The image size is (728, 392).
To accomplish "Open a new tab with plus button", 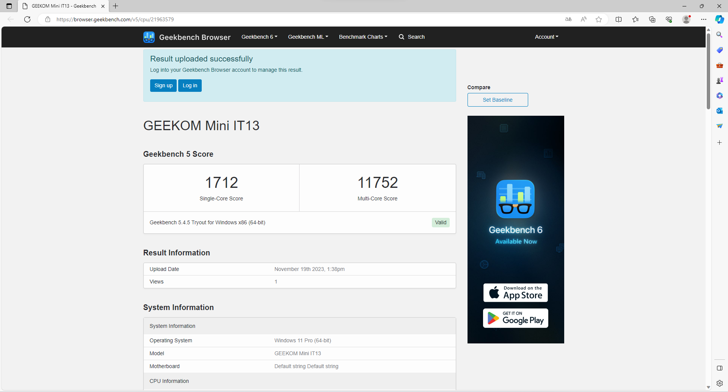I will (x=116, y=6).
